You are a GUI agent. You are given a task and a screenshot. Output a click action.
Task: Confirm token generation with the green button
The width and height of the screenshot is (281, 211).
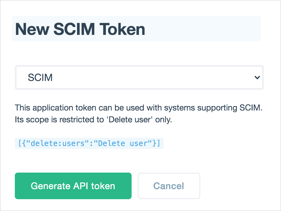(x=73, y=186)
